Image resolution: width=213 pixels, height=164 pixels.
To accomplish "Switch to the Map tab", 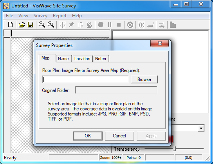I will point(47,58).
